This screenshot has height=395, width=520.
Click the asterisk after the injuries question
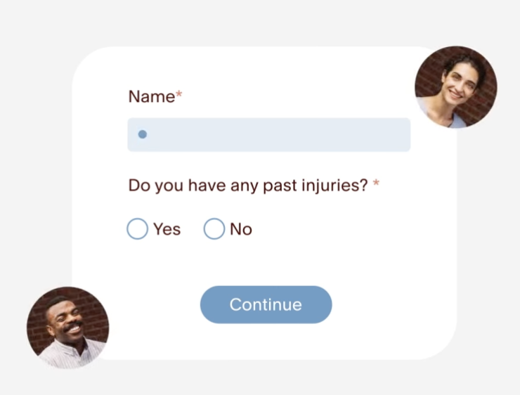[376, 185]
